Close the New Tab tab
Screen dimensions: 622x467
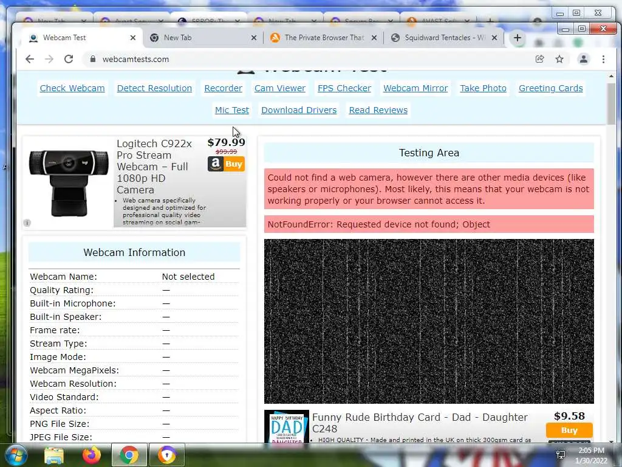point(254,38)
